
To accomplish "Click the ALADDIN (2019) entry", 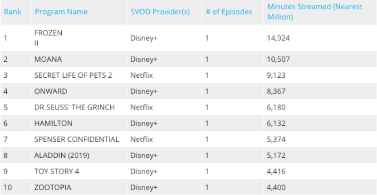I will (62, 155).
